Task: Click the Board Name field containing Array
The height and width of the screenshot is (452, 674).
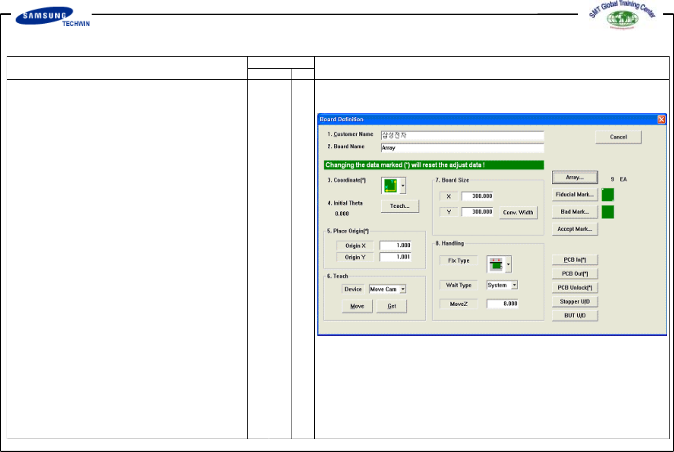Action: tap(462, 148)
